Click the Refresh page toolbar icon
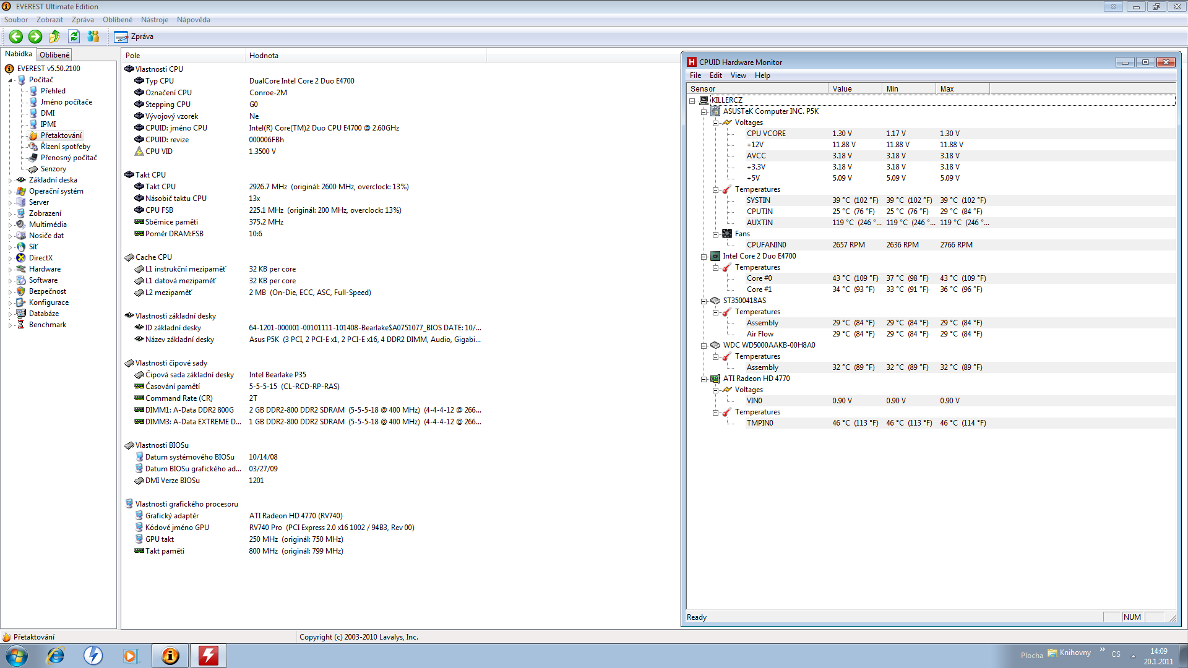 click(74, 36)
